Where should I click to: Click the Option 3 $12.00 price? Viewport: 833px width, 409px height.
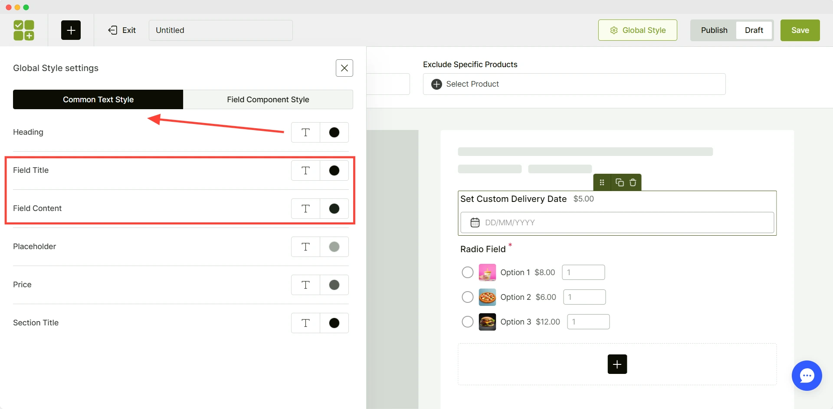tap(548, 322)
